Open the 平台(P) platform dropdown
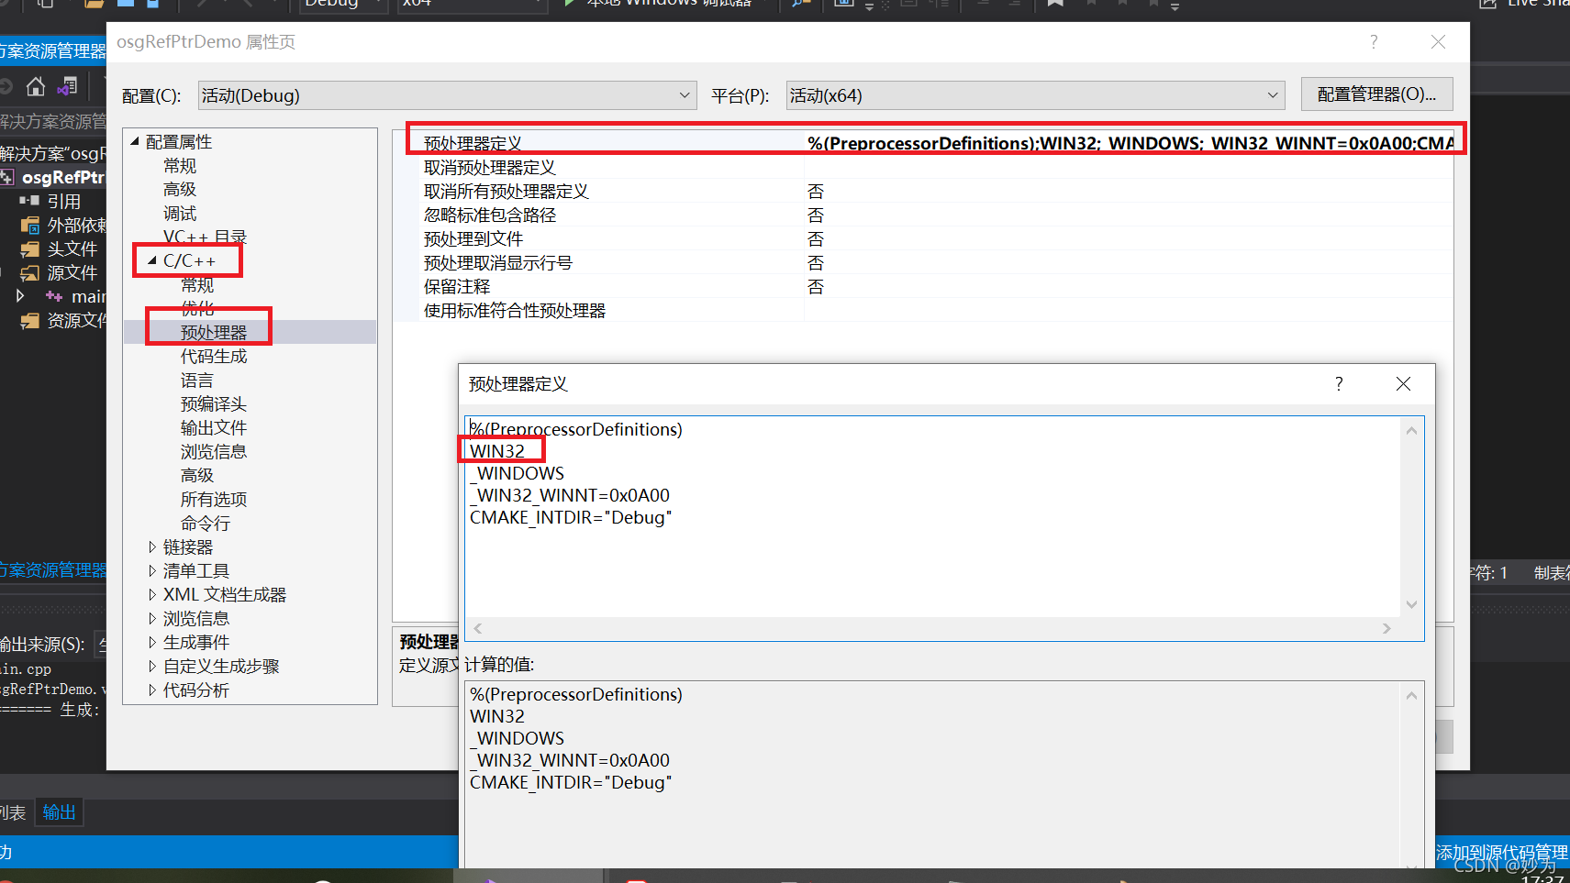 tap(1035, 95)
